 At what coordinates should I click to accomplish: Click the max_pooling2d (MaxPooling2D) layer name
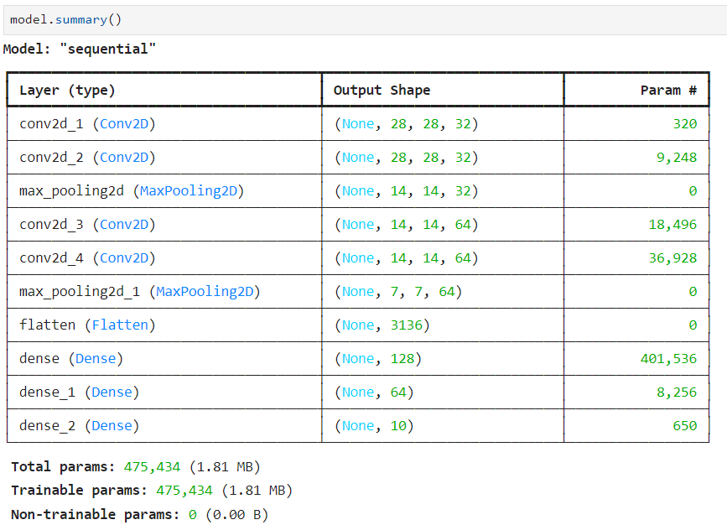click(132, 191)
